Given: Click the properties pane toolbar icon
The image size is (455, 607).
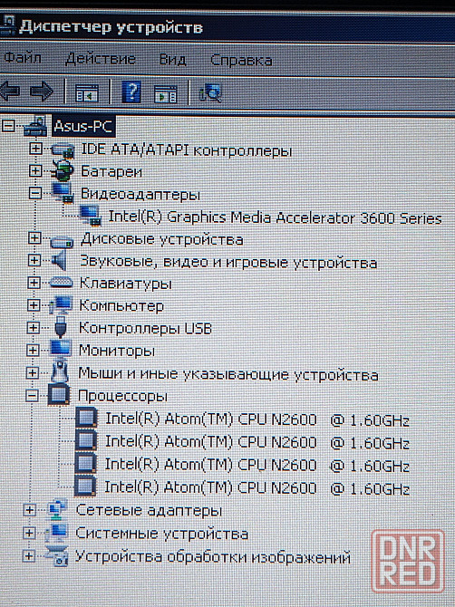Looking at the screenshot, I should (x=166, y=93).
